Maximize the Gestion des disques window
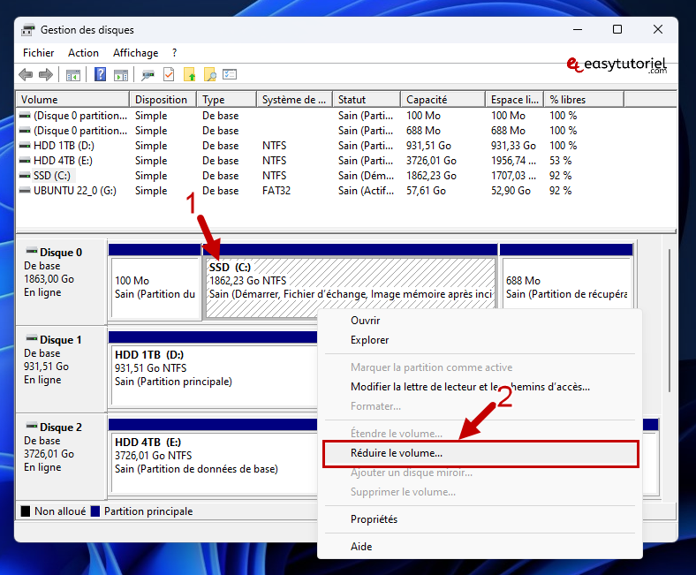The width and height of the screenshot is (696, 575). [617, 30]
